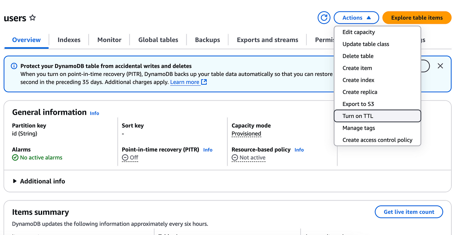Screen dimensions: 458x235
Task: Open the Indexes tab
Action: (x=69, y=39)
